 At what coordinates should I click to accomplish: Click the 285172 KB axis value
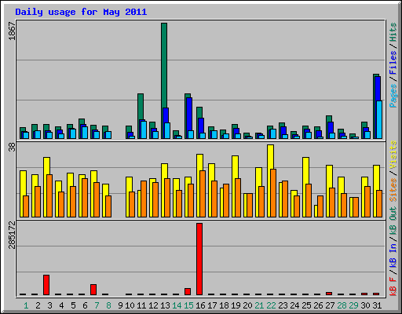pyautogui.click(x=12, y=235)
